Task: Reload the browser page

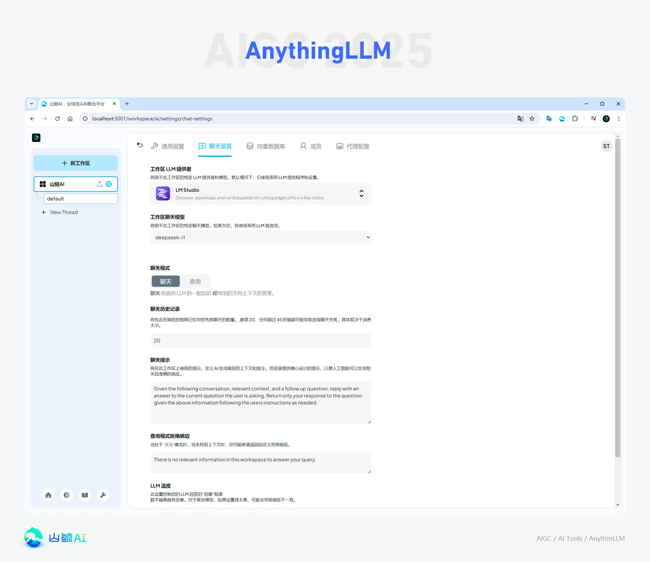Action: [x=58, y=119]
